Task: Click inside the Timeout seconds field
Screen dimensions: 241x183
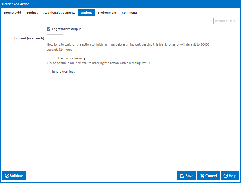Action: 55,38
